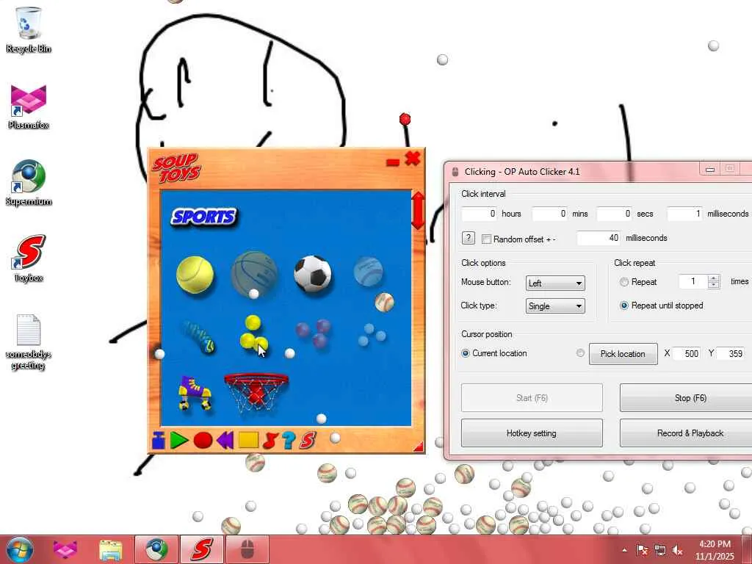Screen dimensions: 752x564
Task: Select the faded basketball toy
Action: 254,275
